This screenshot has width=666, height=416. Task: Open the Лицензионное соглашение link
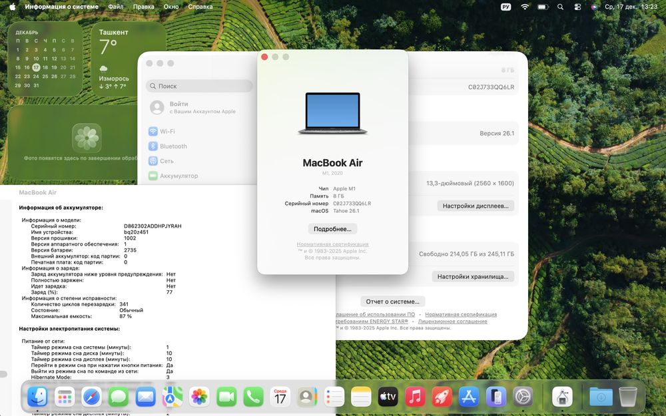point(452,321)
